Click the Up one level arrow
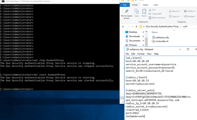Image resolution: width=197 pixels, height=120 pixels. pos(136,26)
